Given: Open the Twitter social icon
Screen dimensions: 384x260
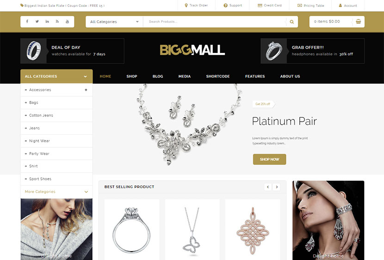Looking at the screenshot, I should (37, 22).
